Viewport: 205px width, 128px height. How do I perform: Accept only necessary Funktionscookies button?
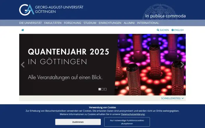127,122
